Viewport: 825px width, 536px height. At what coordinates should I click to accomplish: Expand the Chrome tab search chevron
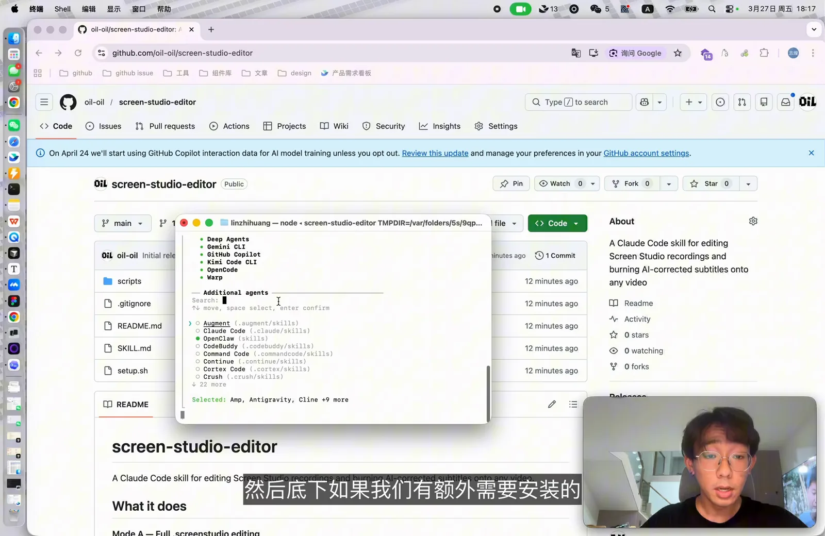(x=814, y=29)
